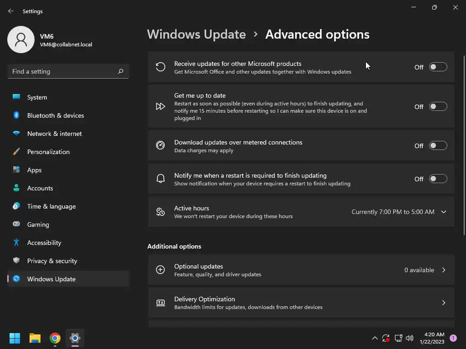Screen dimensions: 466x349
Task: Click the circular arrow icon for other Microsoft products
Action: coord(161,67)
